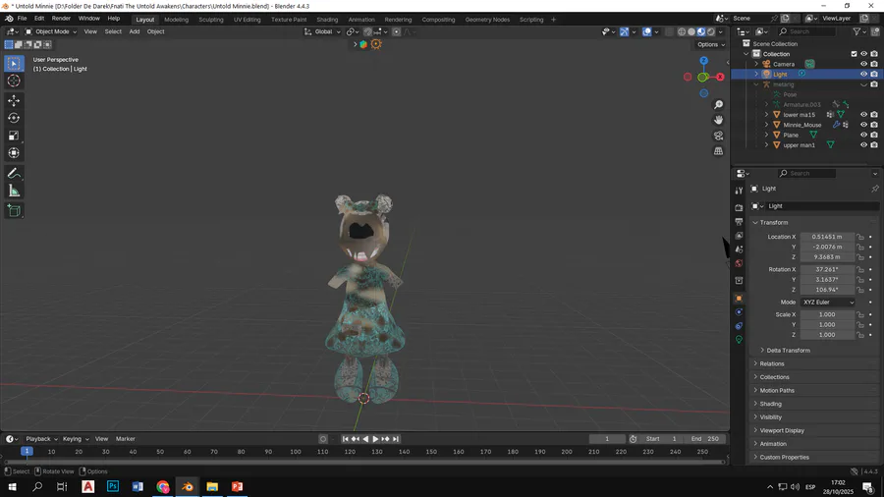Image resolution: width=884 pixels, height=497 pixels.
Task: Toggle lower ma15 visibility eye
Action: tap(863, 114)
